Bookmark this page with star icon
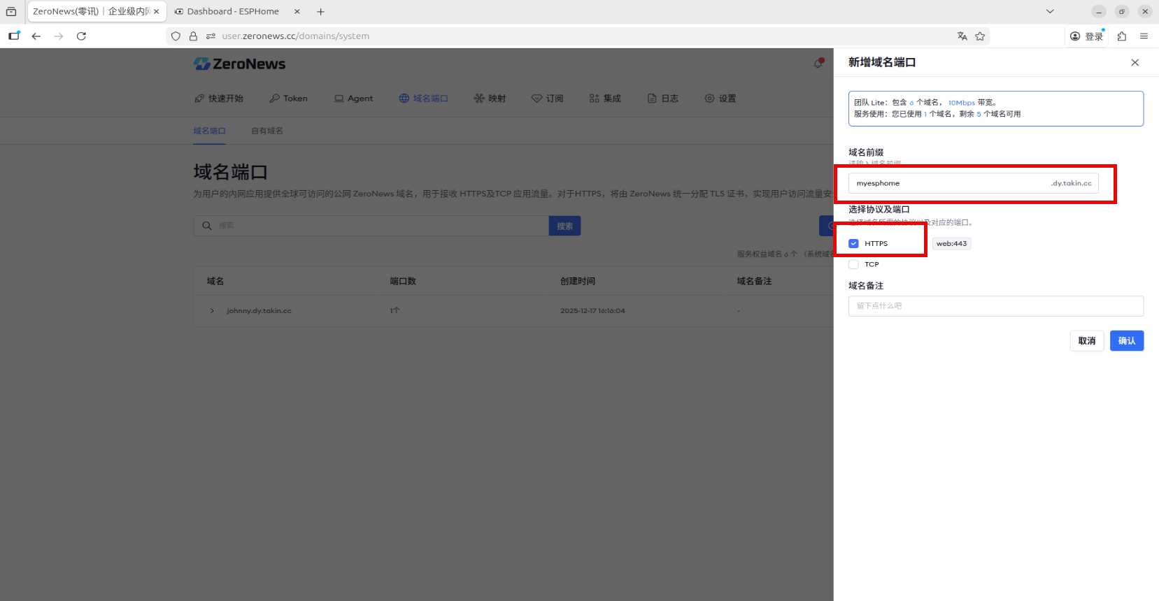1159x601 pixels. [980, 36]
